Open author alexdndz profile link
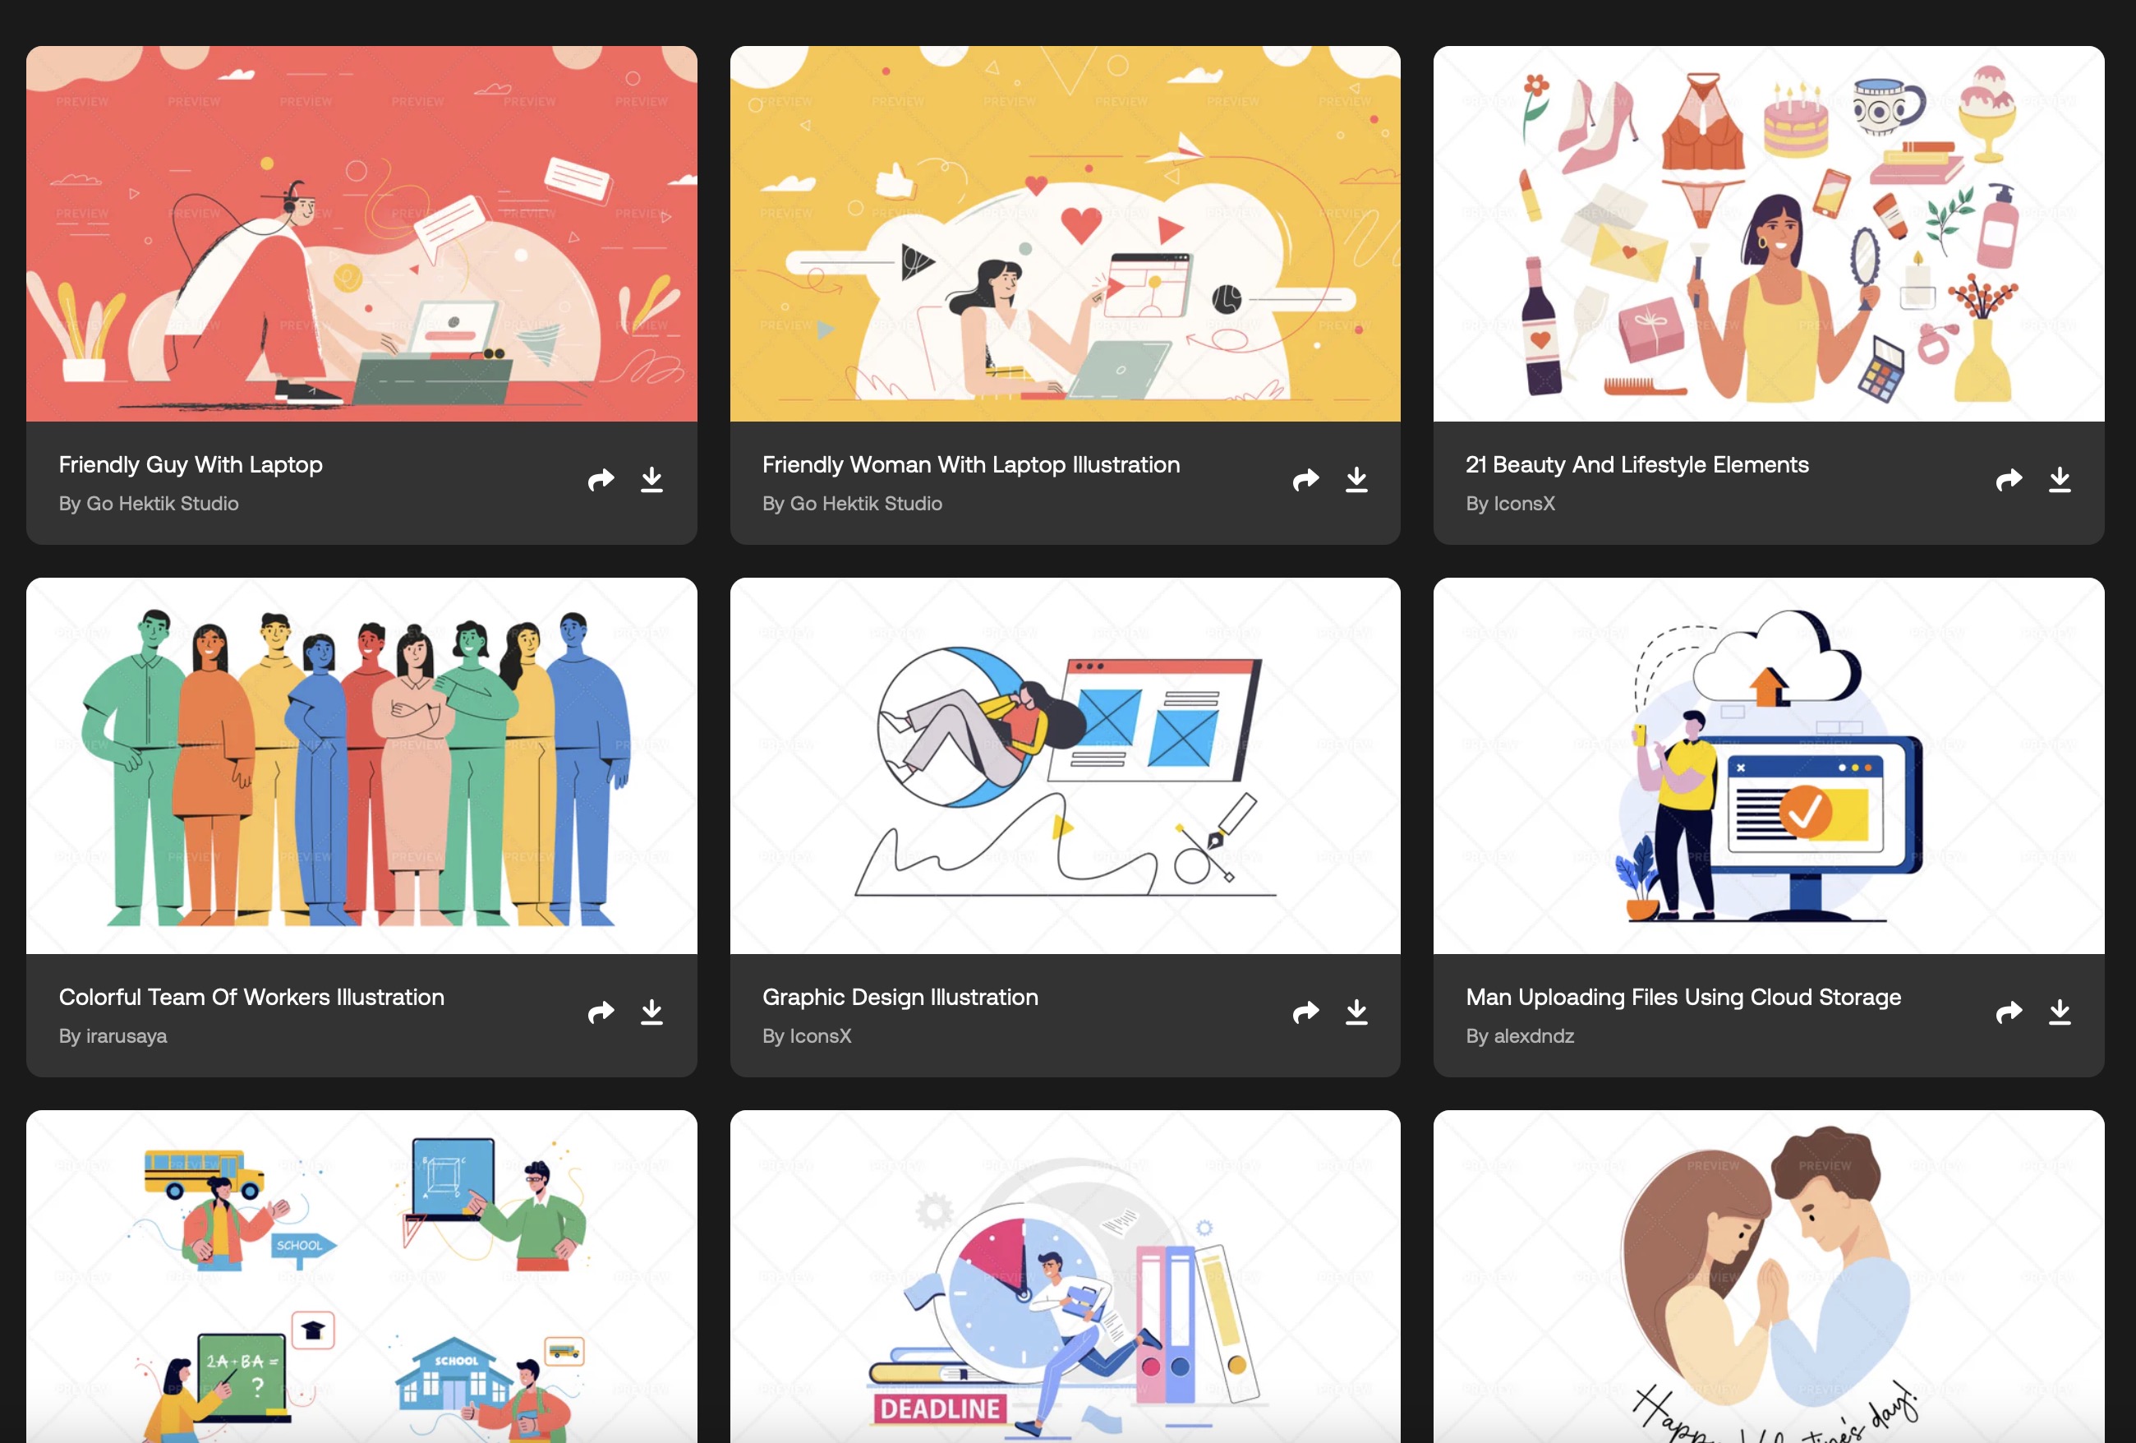 [x=1533, y=1036]
